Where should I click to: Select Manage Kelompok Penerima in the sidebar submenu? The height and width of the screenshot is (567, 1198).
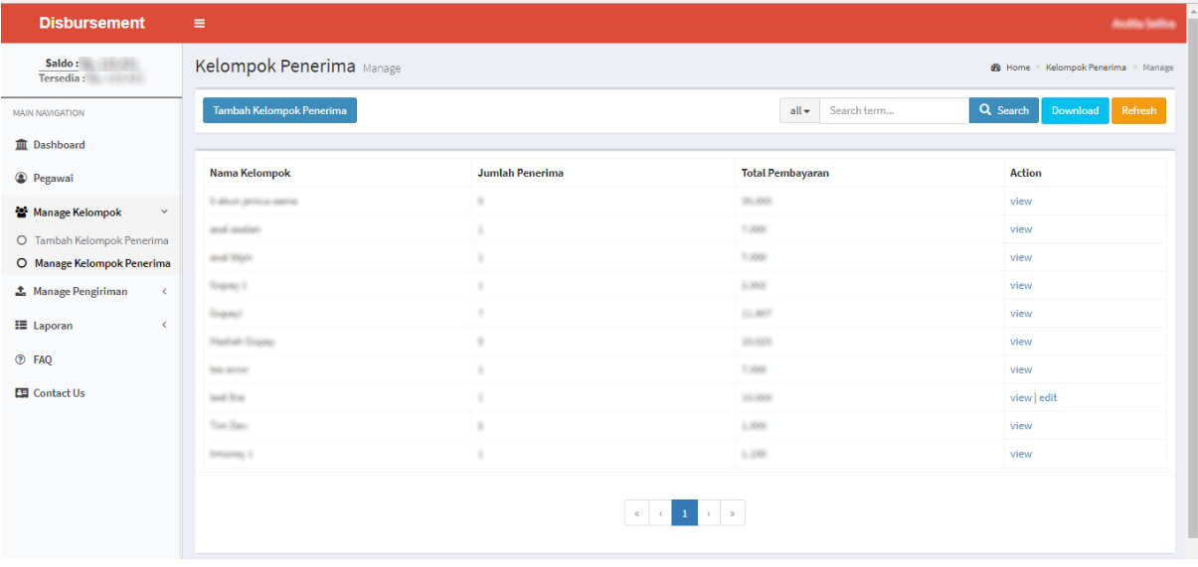pyautogui.click(x=102, y=263)
